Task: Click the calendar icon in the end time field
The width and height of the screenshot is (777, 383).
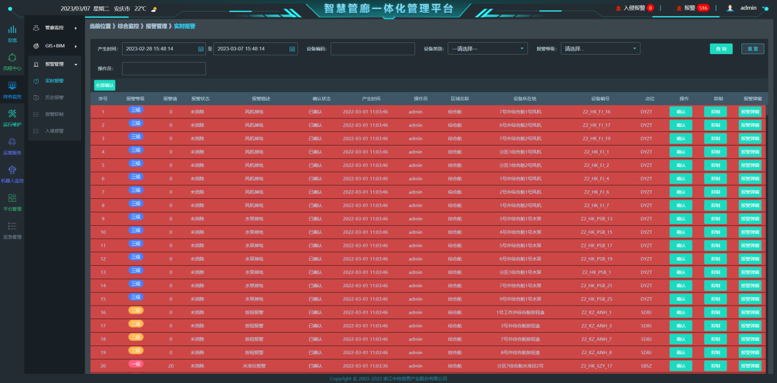Action: pos(293,48)
